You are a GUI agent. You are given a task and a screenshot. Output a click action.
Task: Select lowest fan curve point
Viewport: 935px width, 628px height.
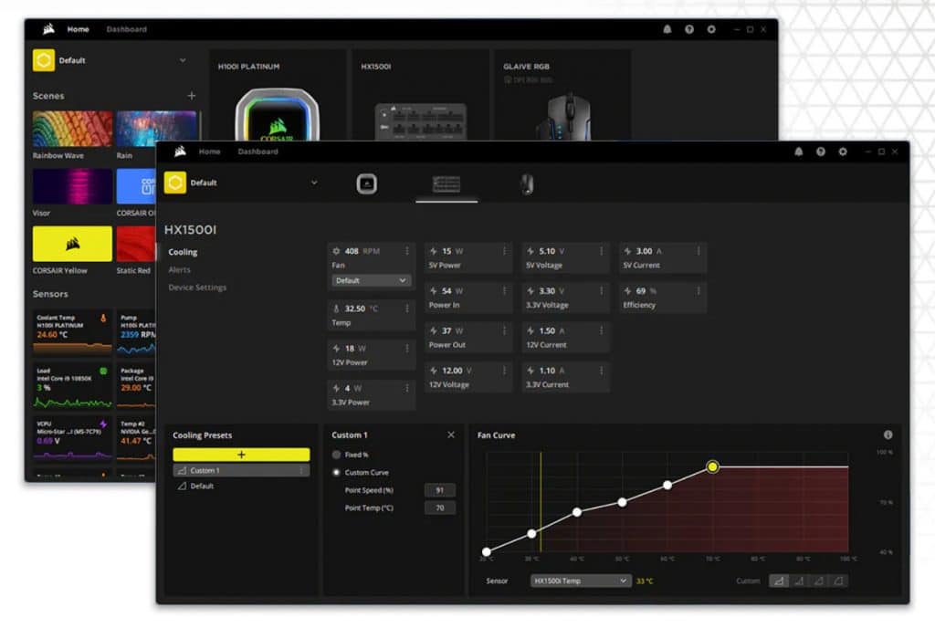coord(487,551)
